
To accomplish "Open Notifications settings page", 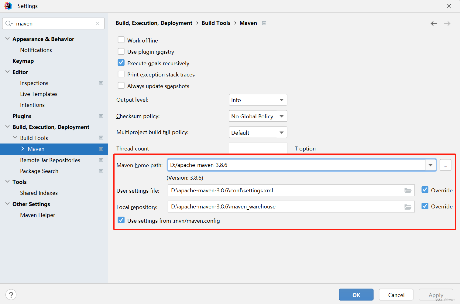I will pos(36,50).
